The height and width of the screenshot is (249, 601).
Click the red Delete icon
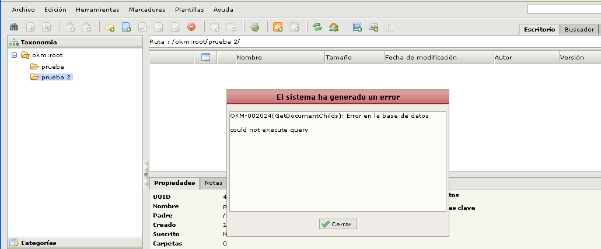pos(191,27)
